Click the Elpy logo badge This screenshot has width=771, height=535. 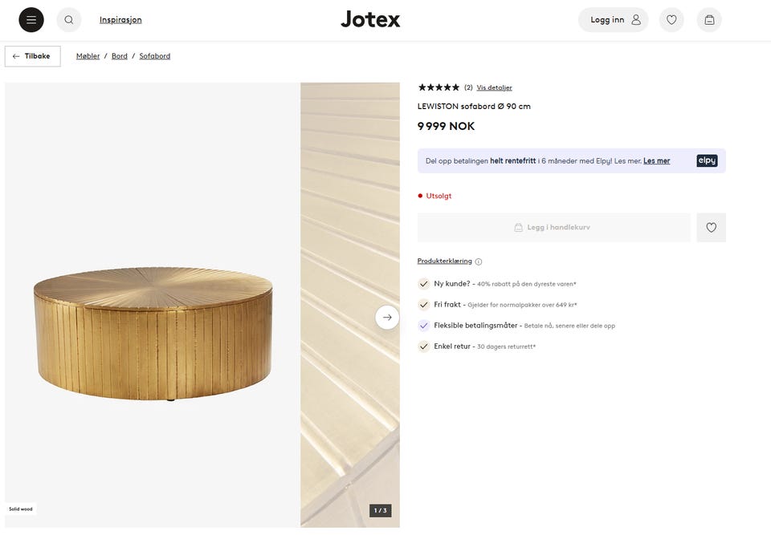point(707,160)
